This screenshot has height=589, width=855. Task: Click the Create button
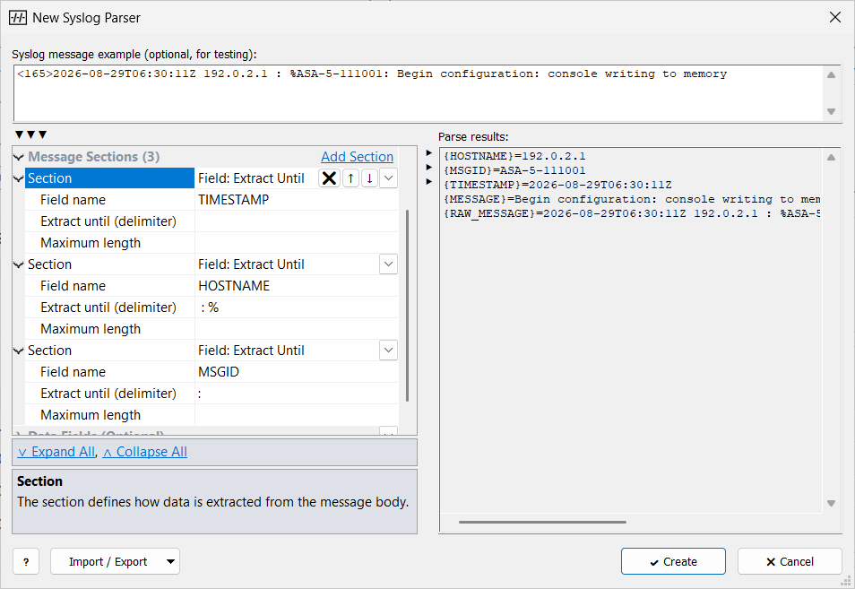(x=673, y=561)
